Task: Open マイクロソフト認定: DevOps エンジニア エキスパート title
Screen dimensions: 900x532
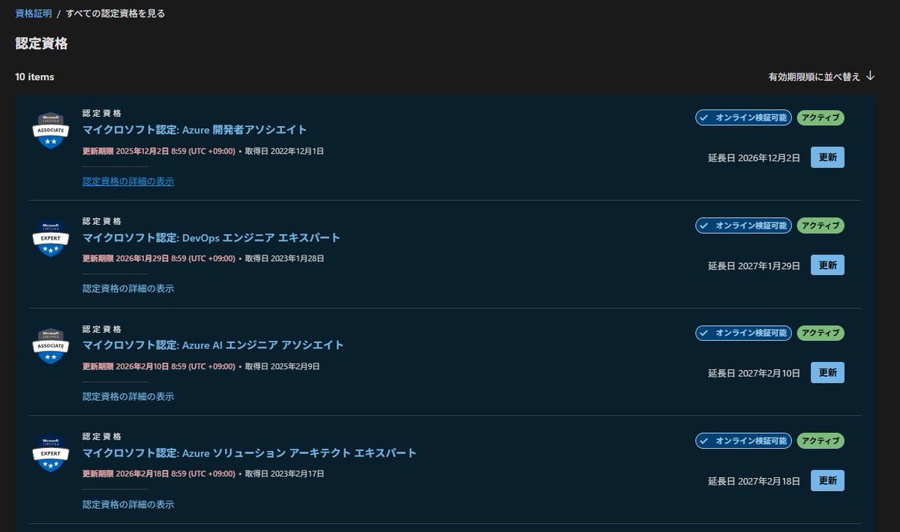Action: click(211, 238)
